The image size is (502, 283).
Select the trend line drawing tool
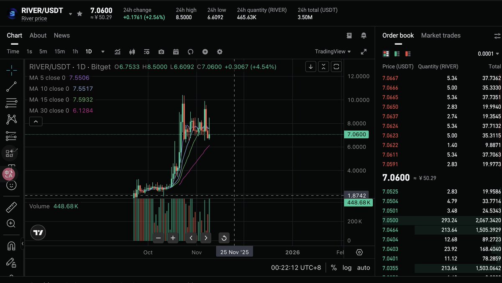pyautogui.click(x=11, y=87)
